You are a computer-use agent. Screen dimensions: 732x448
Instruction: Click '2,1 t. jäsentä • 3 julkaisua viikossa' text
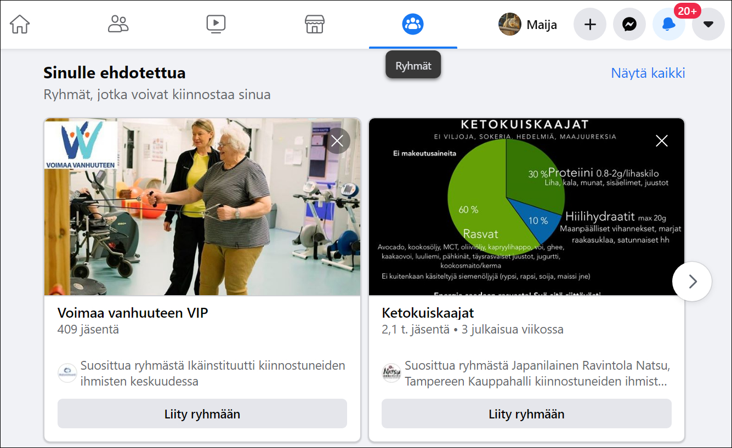[473, 330]
